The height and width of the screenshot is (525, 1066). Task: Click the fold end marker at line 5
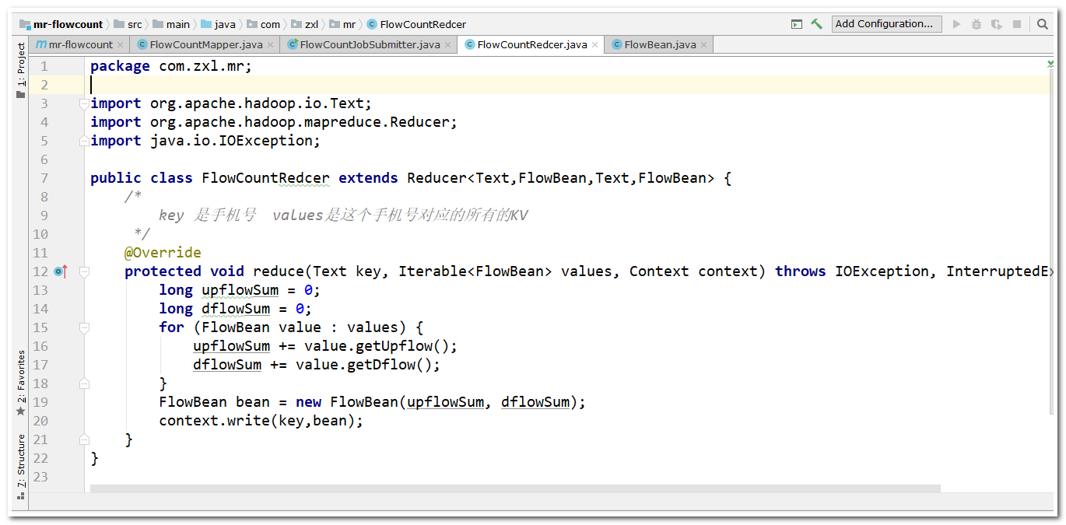[84, 141]
